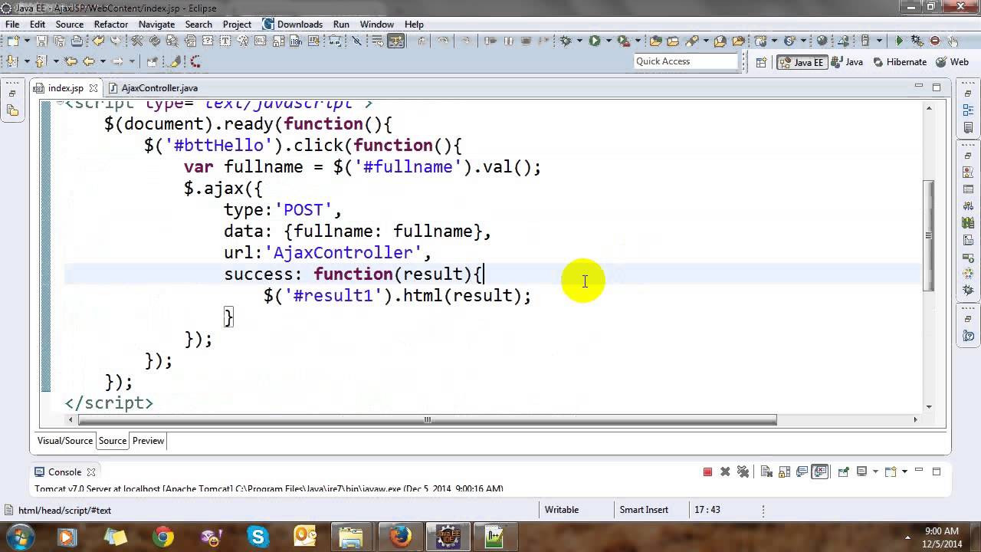Terminate the server with red stop square
This screenshot has width=981, height=552.
(x=707, y=472)
